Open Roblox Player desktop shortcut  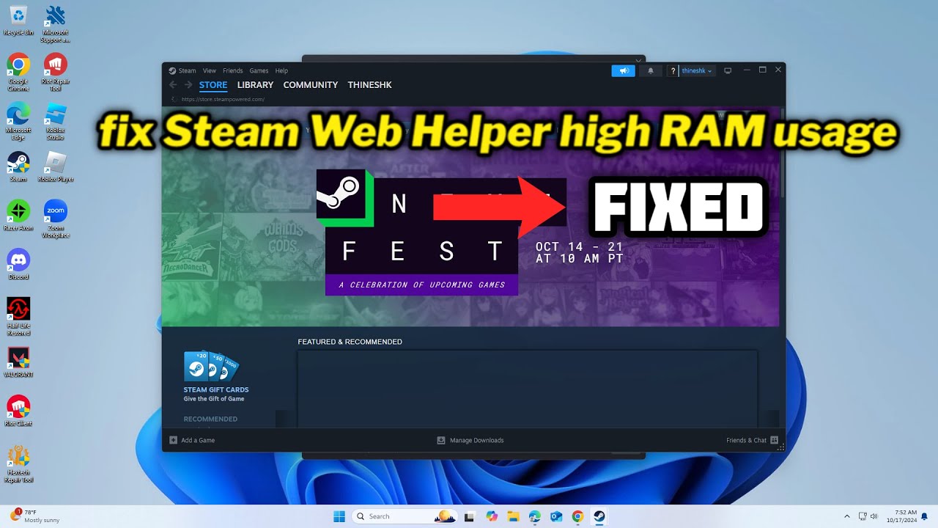point(56,166)
